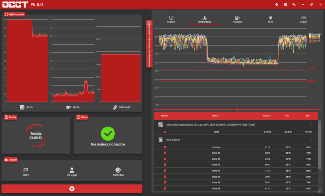Open the Napięcie tab
Screen dimensions: 325x196
[x=237, y=19]
